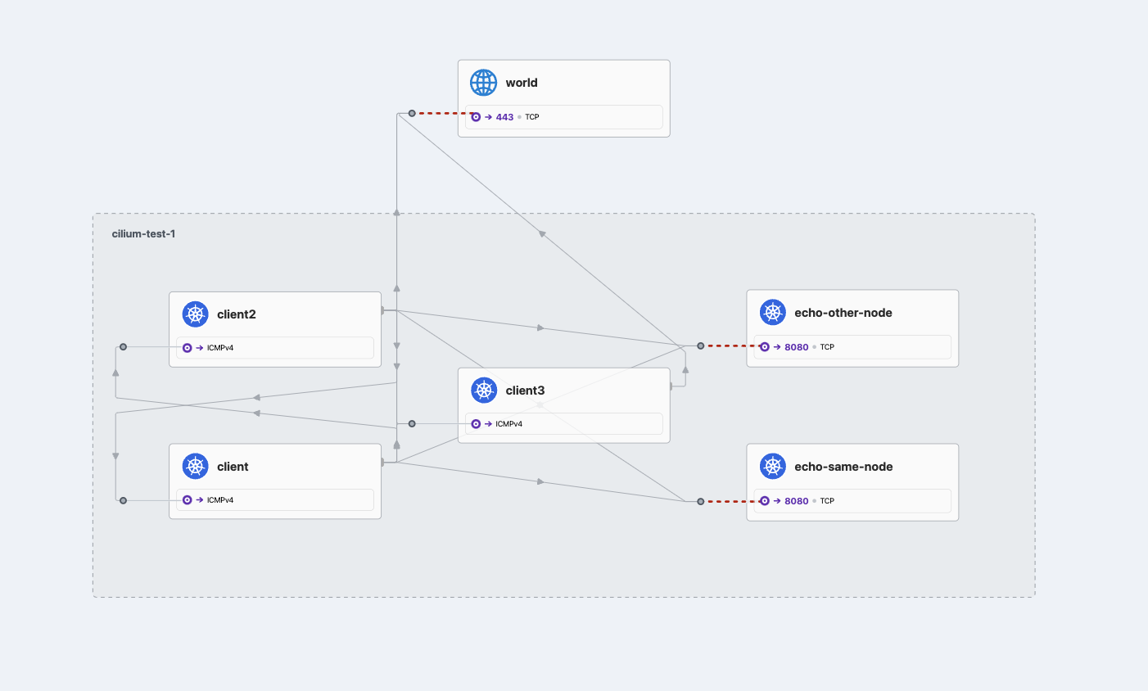Click purple circle icon in client2 ICMPv4 row
Screen dimensions: 1148x691
188,348
